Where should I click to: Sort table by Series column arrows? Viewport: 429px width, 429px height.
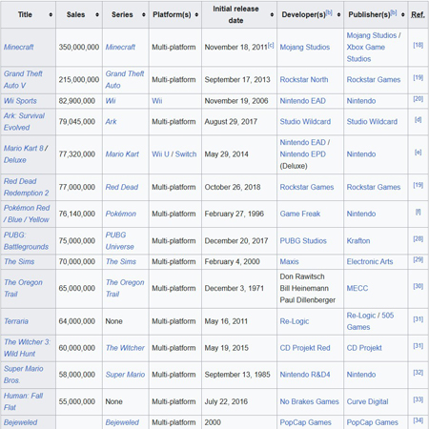coord(144,15)
